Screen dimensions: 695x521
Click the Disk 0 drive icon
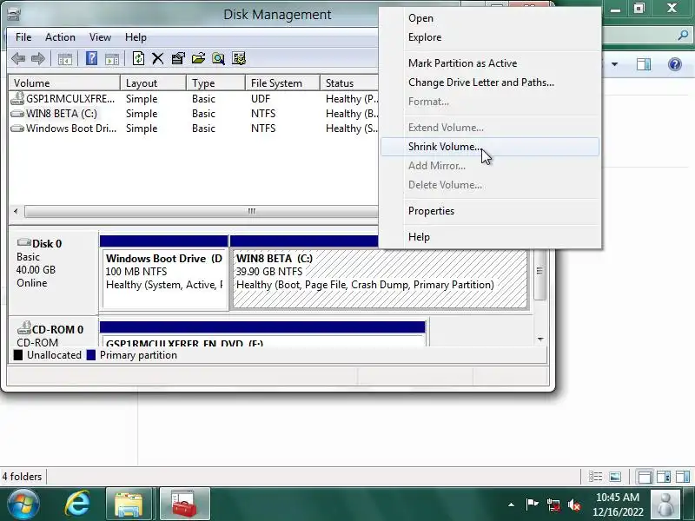point(23,242)
